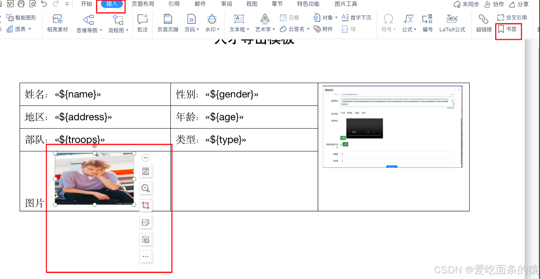Insert a LaTeX formula with LaTeX公式

[452, 24]
